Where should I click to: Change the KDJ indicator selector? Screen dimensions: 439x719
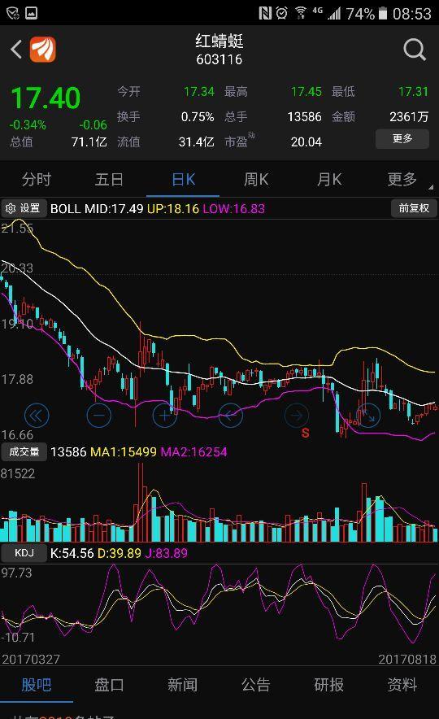point(24,553)
